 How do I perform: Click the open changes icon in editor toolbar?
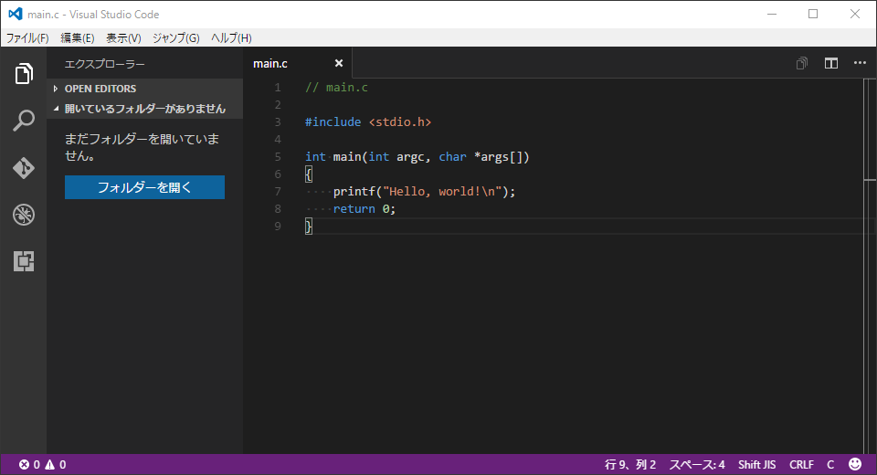(x=801, y=63)
